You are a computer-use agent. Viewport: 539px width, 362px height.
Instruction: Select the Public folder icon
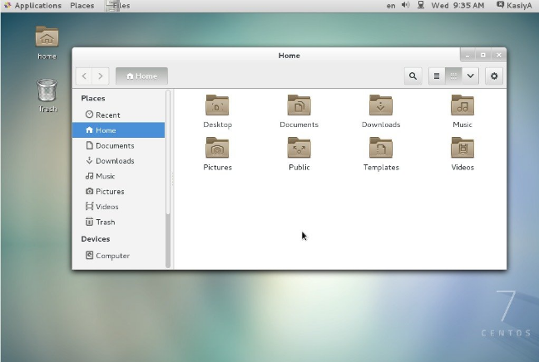tap(299, 149)
